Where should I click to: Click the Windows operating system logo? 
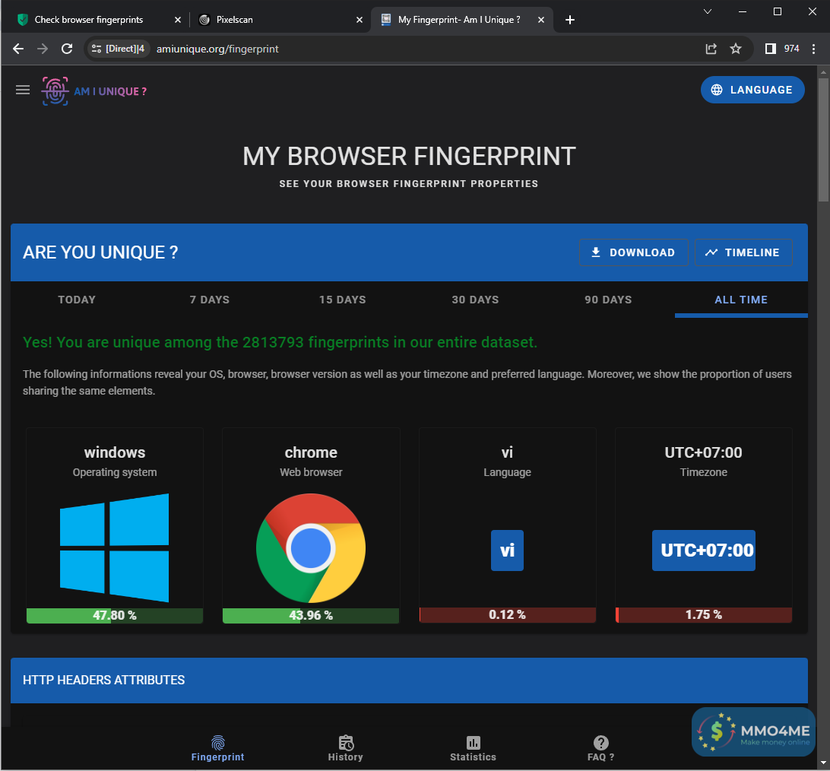114,548
